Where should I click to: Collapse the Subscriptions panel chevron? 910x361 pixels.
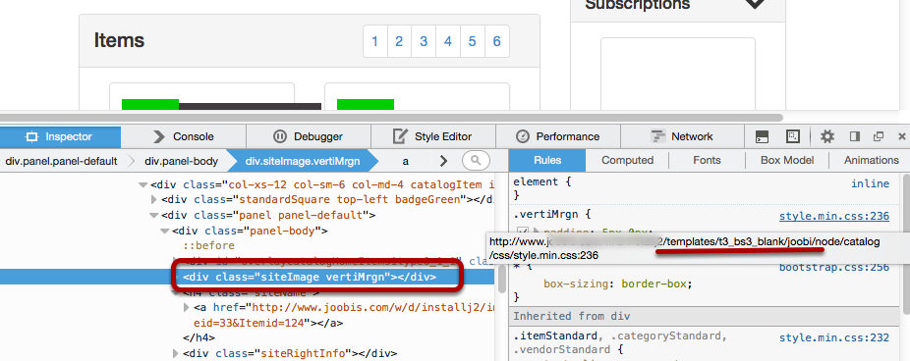click(755, 3)
